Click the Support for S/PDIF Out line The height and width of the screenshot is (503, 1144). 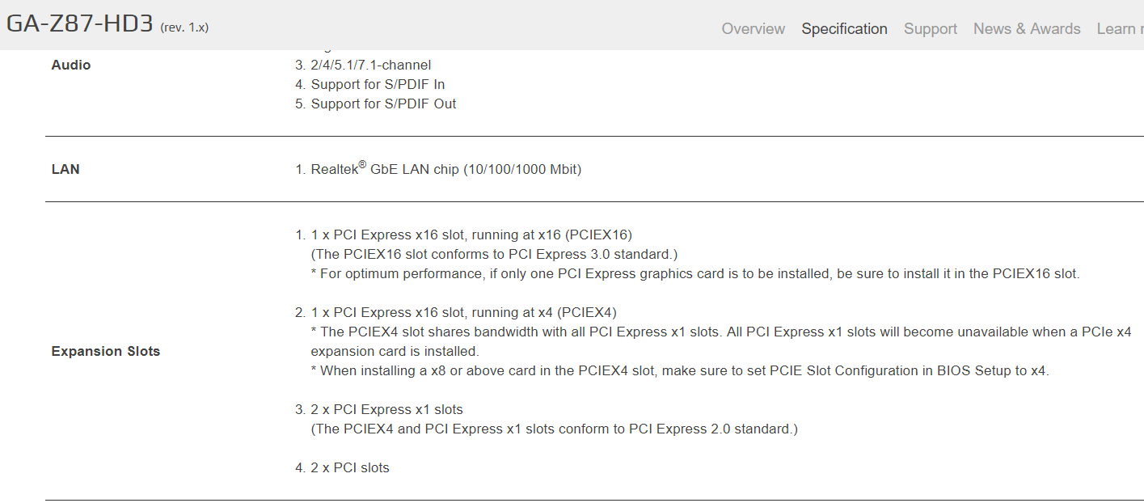(x=383, y=104)
